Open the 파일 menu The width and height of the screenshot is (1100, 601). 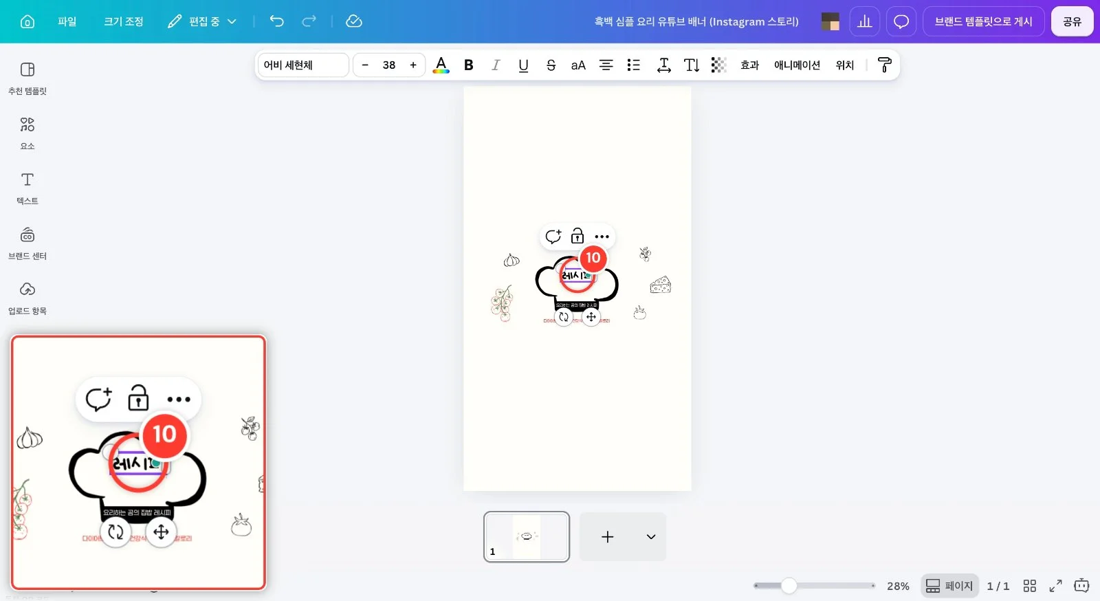click(67, 21)
